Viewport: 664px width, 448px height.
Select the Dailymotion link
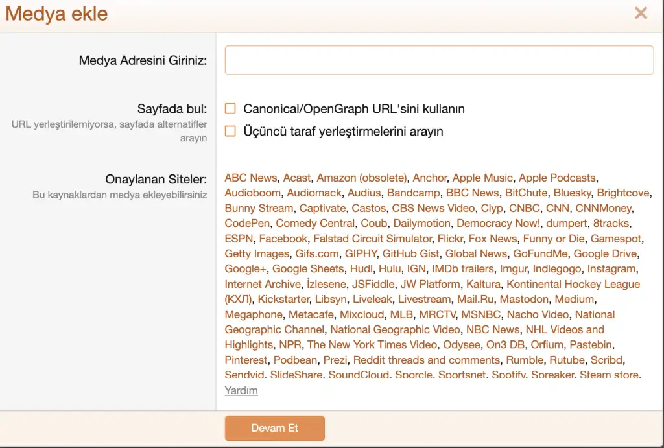[421, 223]
